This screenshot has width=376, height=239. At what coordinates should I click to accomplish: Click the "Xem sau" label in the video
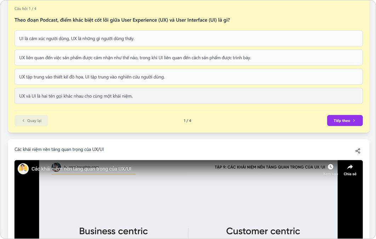coord(330,174)
